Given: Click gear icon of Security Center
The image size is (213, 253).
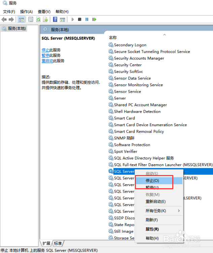Looking at the screenshot, I should click(111, 65).
